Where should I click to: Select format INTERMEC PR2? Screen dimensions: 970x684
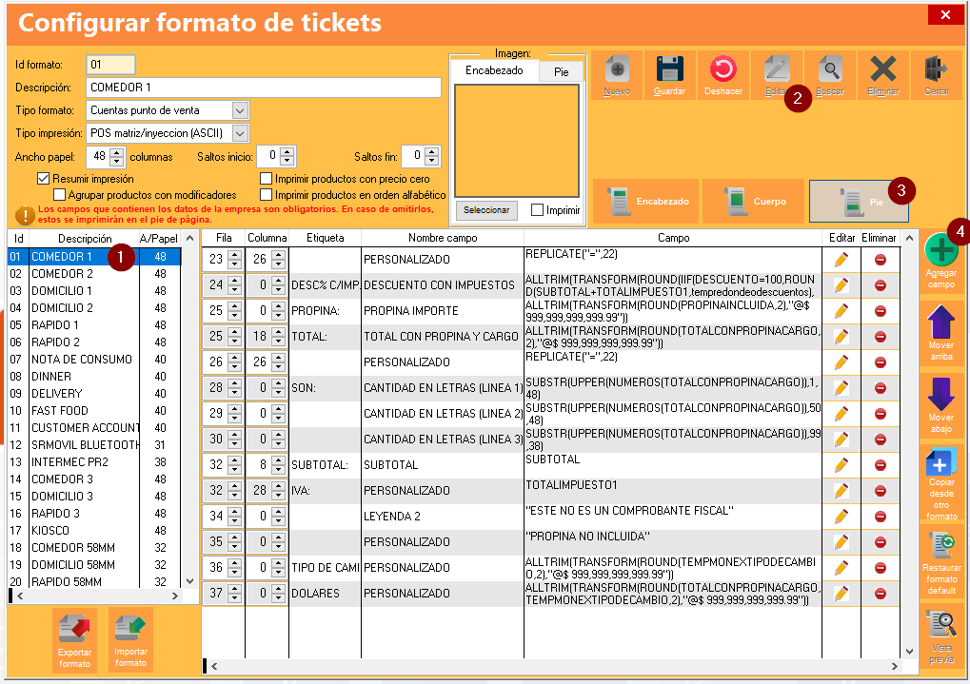tap(94, 462)
